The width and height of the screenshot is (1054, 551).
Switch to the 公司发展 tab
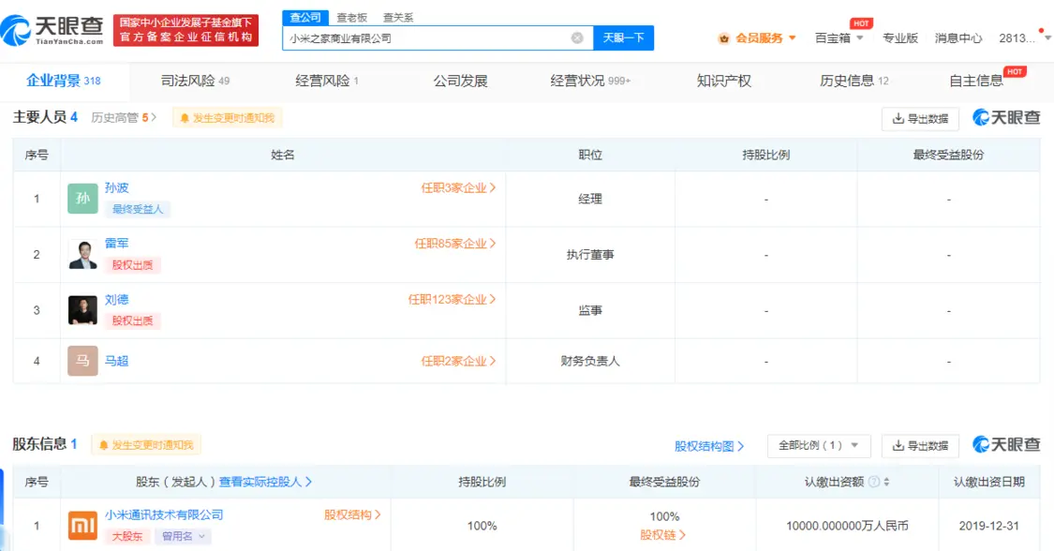(x=460, y=81)
